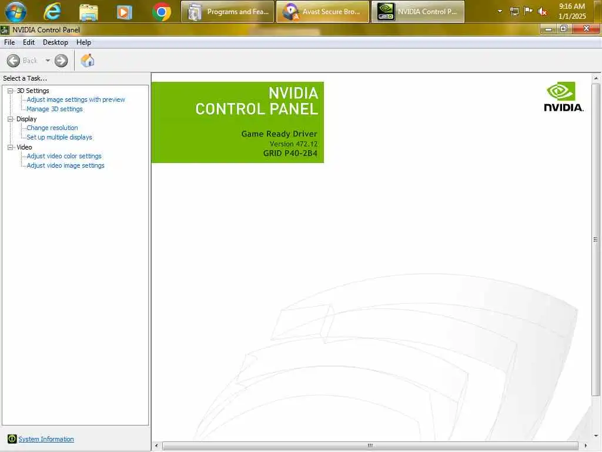Select the Display category label
This screenshot has width=602, height=452.
26,119
